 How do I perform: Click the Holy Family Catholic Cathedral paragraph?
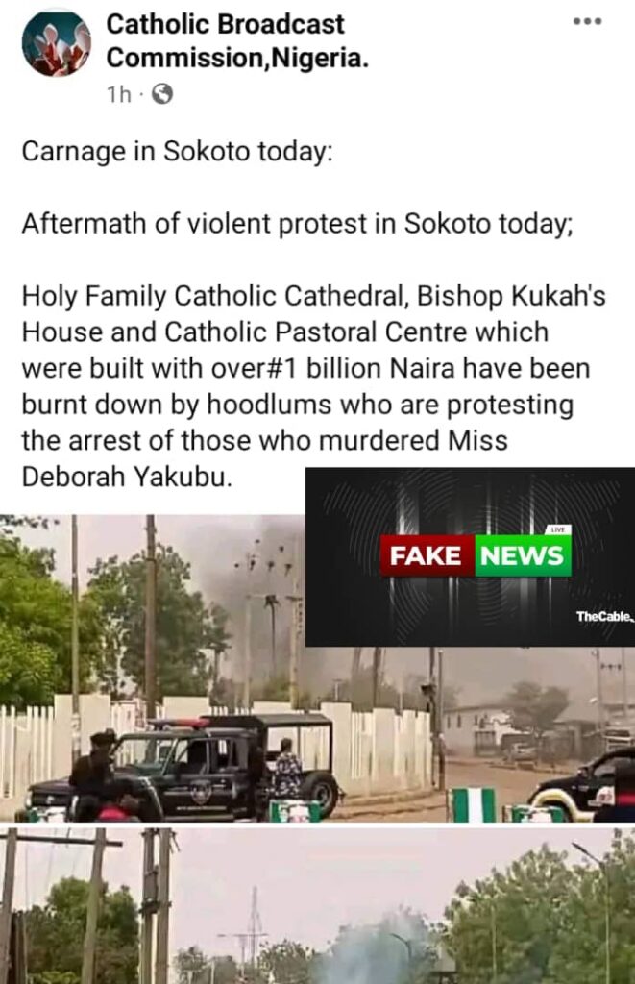314,386
